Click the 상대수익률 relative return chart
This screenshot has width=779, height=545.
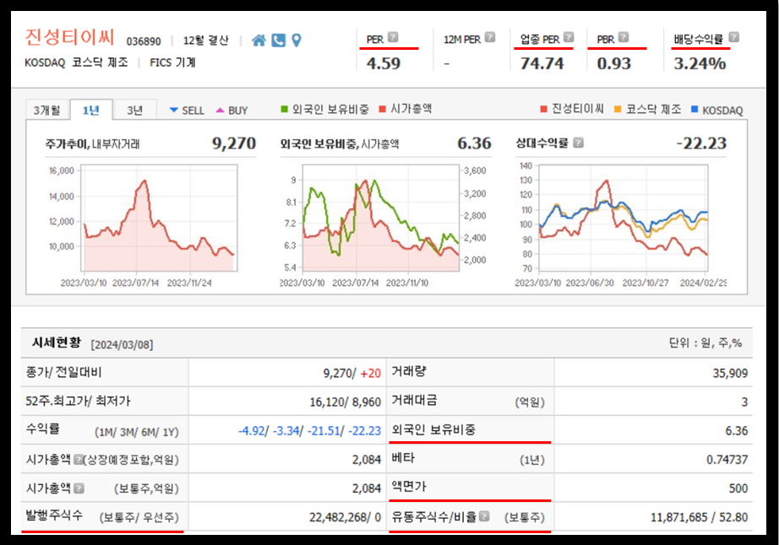pyautogui.click(x=624, y=219)
